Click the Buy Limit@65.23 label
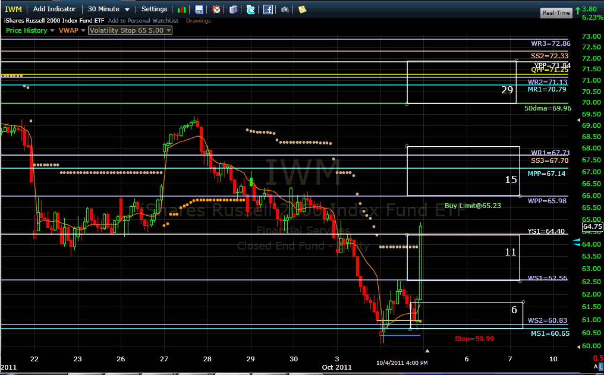 click(x=473, y=206)
